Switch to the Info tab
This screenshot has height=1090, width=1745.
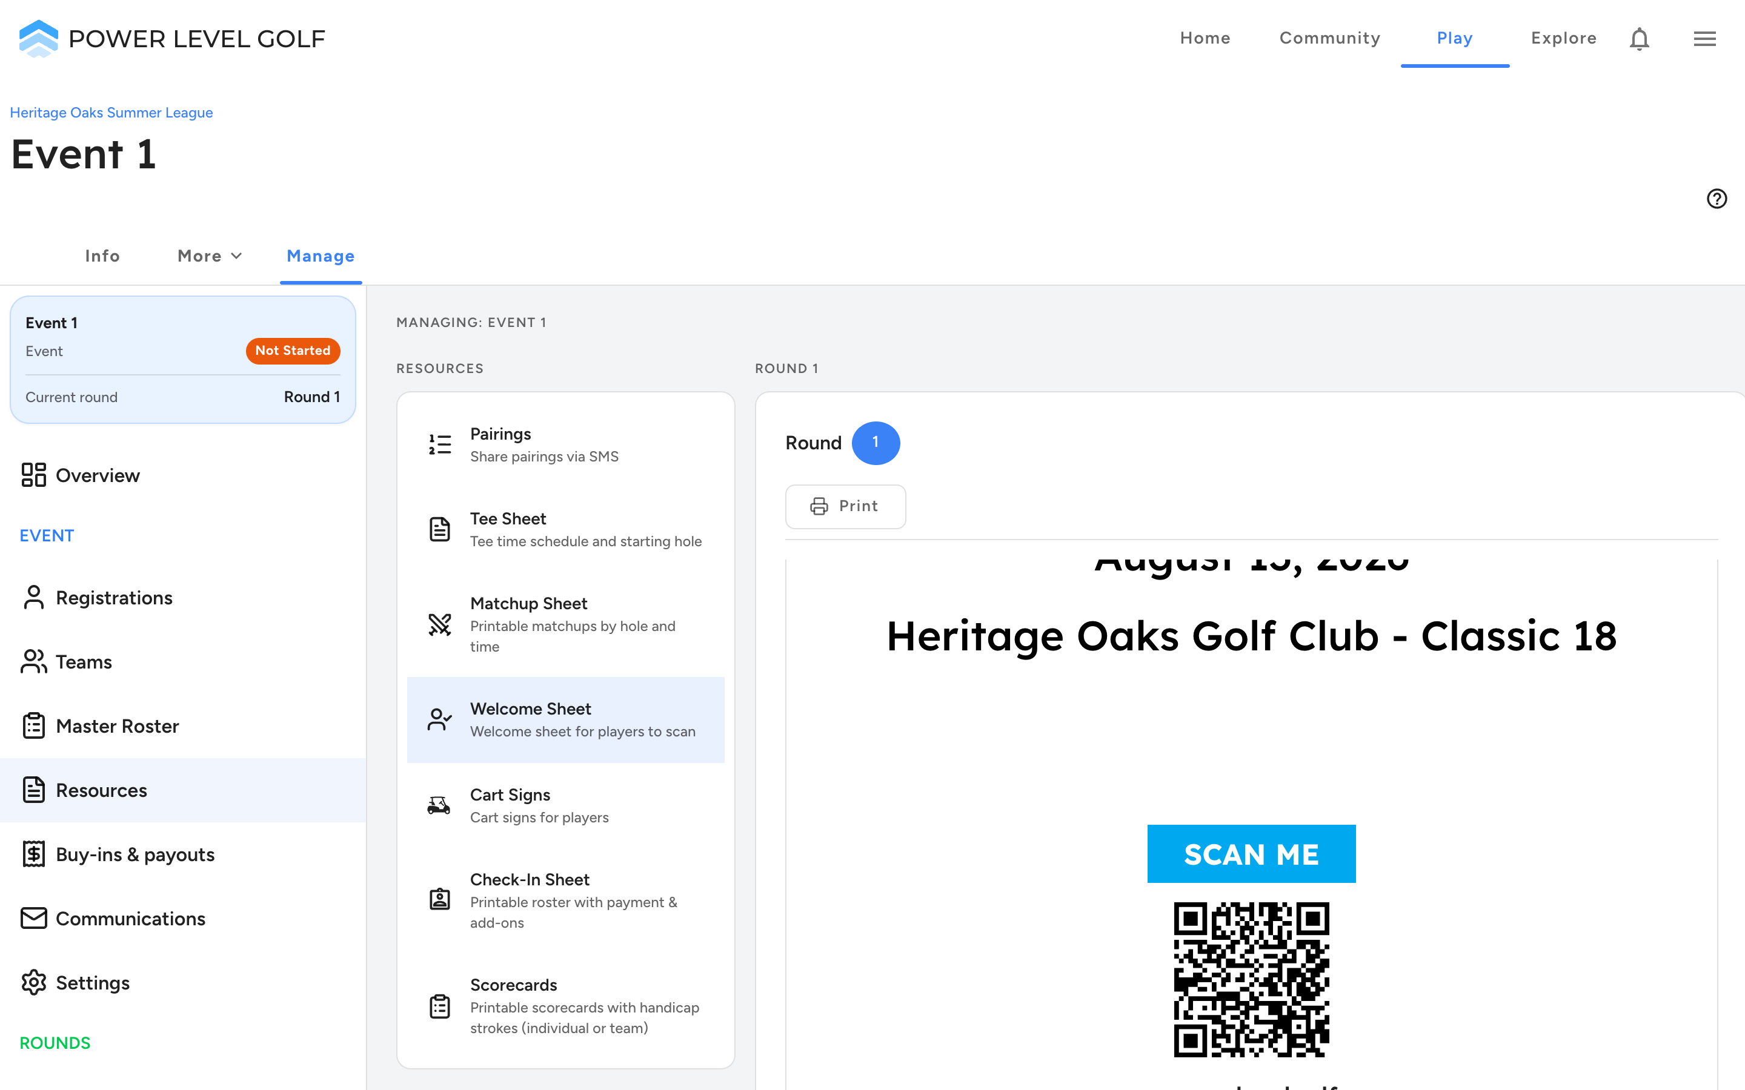pyautogui.click(x=102, y=256)
